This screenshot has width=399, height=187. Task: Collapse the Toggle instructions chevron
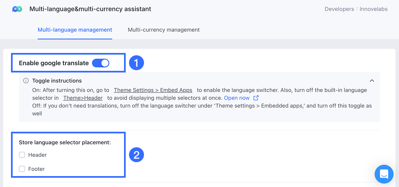372,81
